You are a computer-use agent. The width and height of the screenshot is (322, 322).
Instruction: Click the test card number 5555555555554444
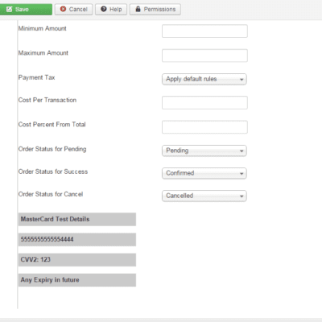point(77,239)
